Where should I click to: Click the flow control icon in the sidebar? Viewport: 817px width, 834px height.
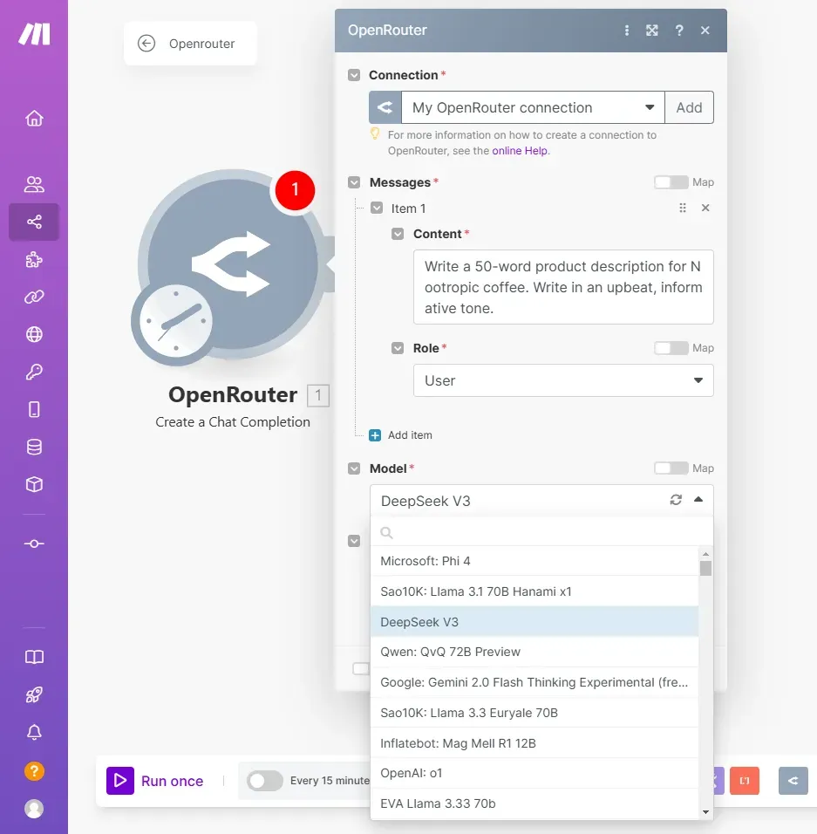[x=34, y=543]
